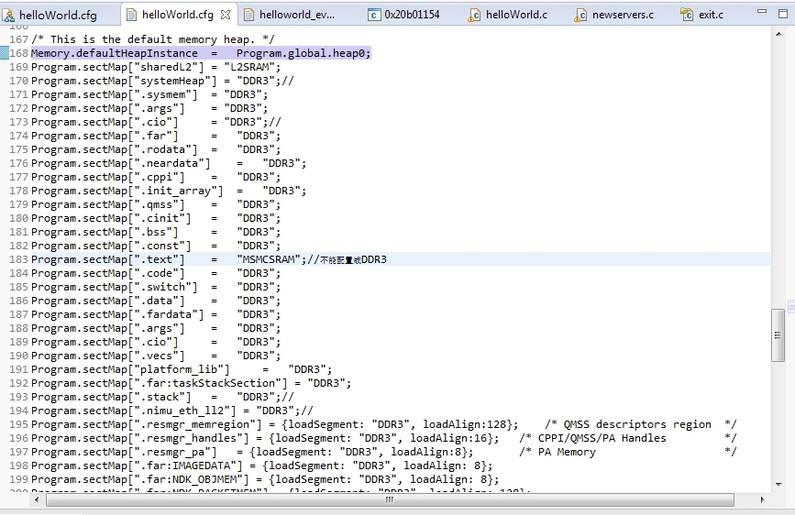Image resolution: width=795 pixels, height=515 pixels.
Task: Click the "sharedL2" sectMap line
Action: [x=156, y=67]
